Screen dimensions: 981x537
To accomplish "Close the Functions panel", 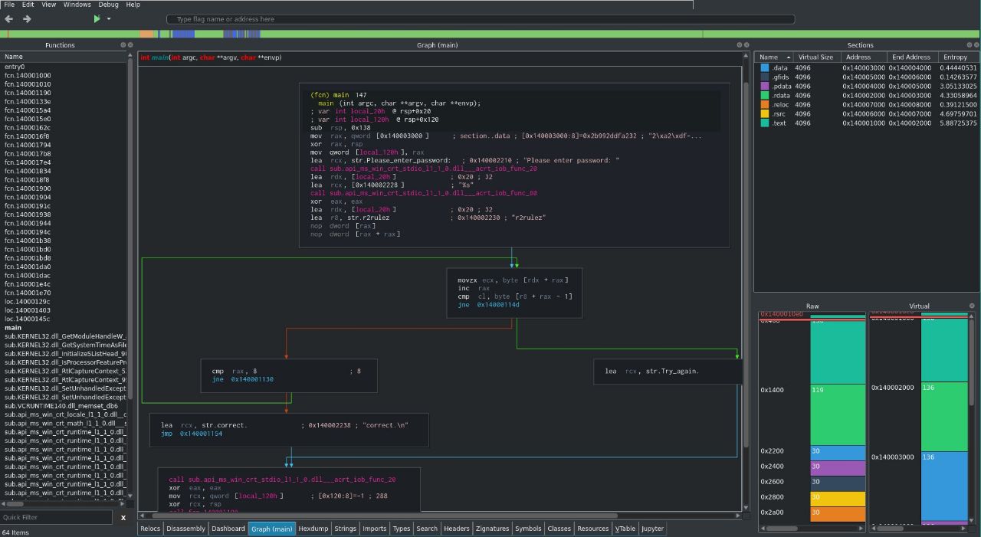I will click(130, 45).
